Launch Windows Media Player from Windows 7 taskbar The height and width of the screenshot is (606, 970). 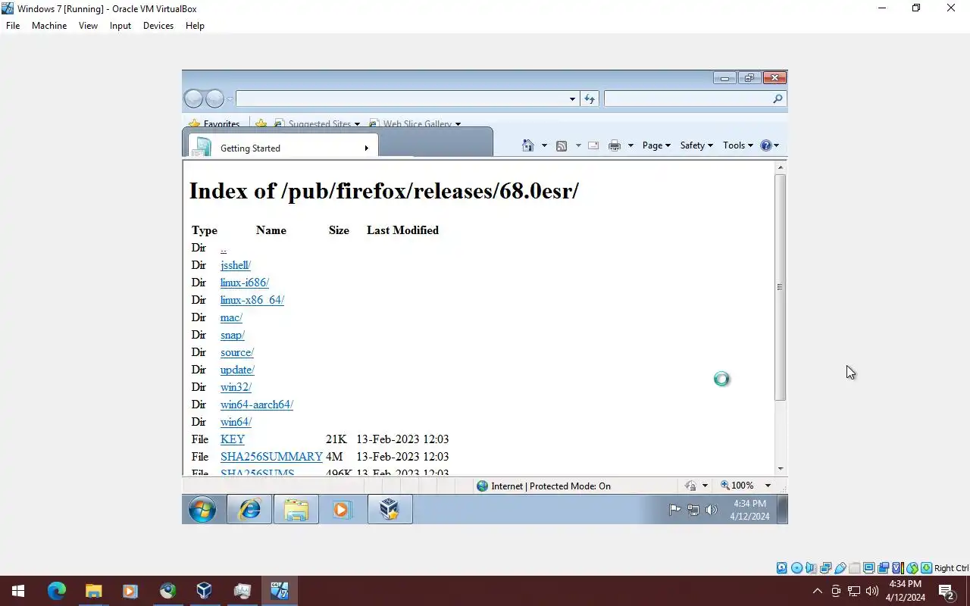342,510
